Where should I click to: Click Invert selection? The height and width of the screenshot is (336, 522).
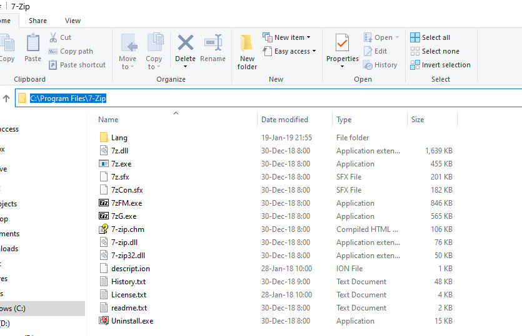click(x=441, y=65)
